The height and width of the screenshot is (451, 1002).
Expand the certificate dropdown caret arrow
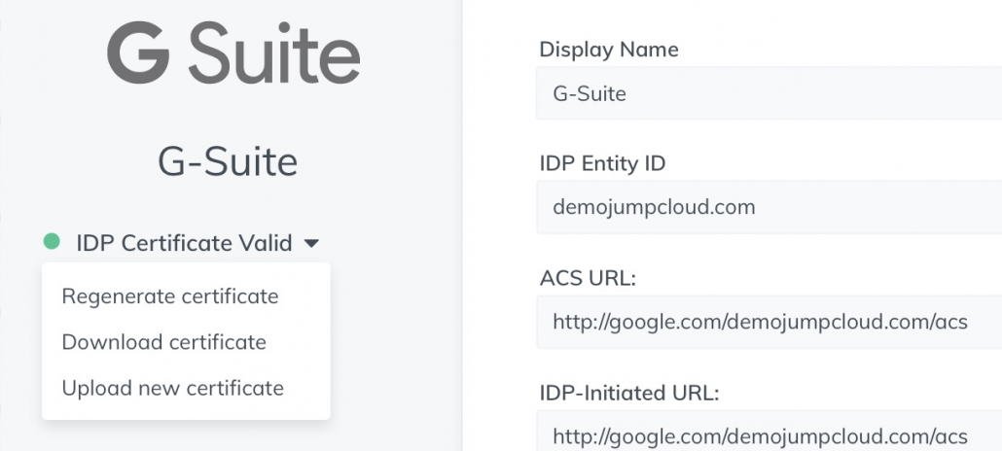(311, 243)
